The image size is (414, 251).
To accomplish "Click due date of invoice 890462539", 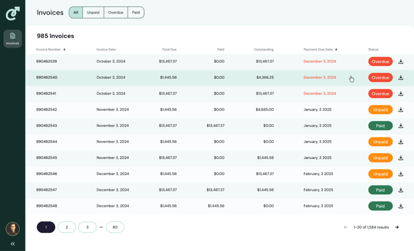I will pyautogui.click(x=319, y=62).
